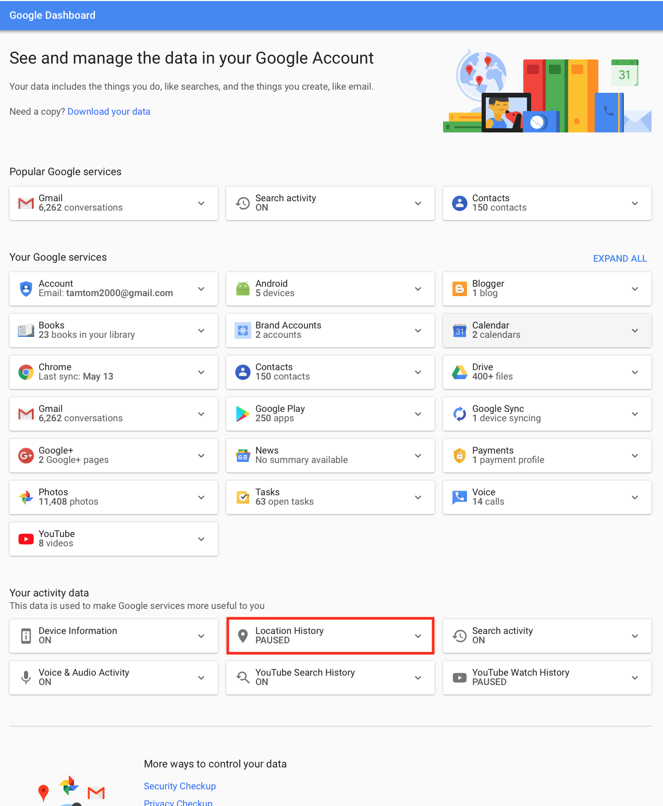Click the Search activity clock icon in Popular services
The height and width of the screenshot is (806, 663).
[243, 203]
